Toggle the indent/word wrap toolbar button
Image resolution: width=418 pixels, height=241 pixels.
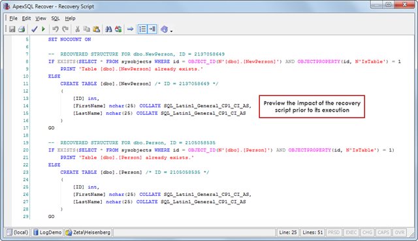point(152,29)
